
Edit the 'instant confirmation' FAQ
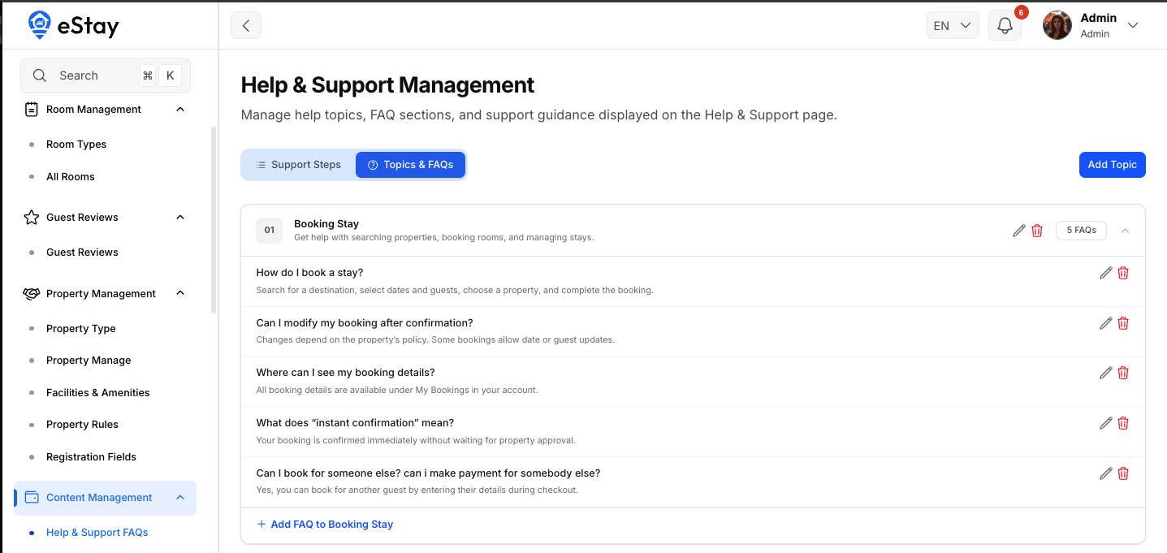1105,423
